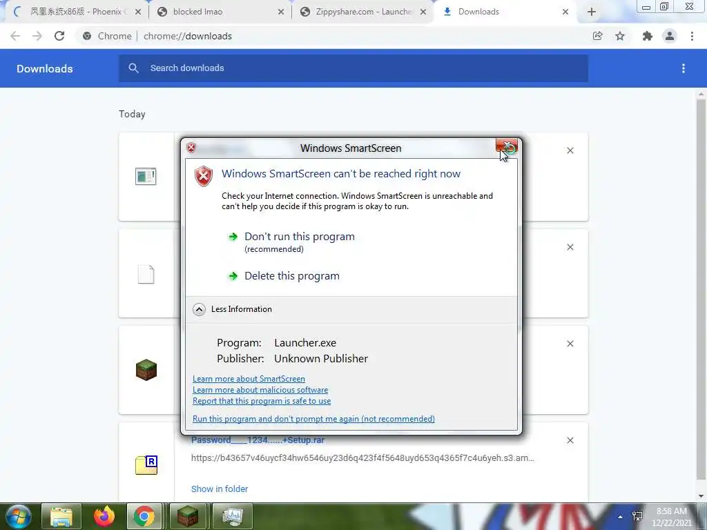Open Firefox from the taskbar
This screenshot has width=707, height=530.
[x=104, y=516]
